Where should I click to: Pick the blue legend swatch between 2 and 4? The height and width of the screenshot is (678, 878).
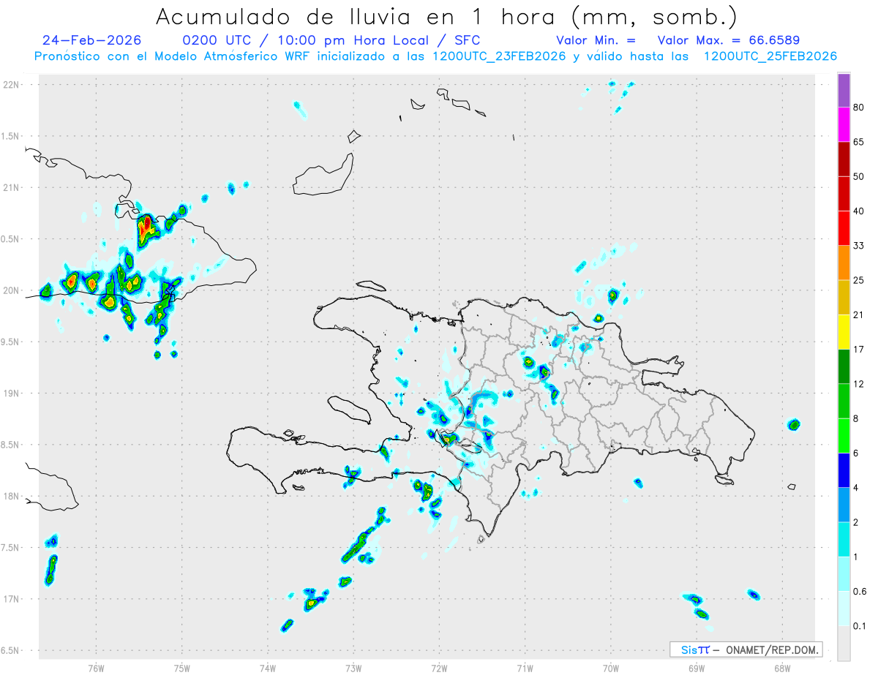click(844, 505)
